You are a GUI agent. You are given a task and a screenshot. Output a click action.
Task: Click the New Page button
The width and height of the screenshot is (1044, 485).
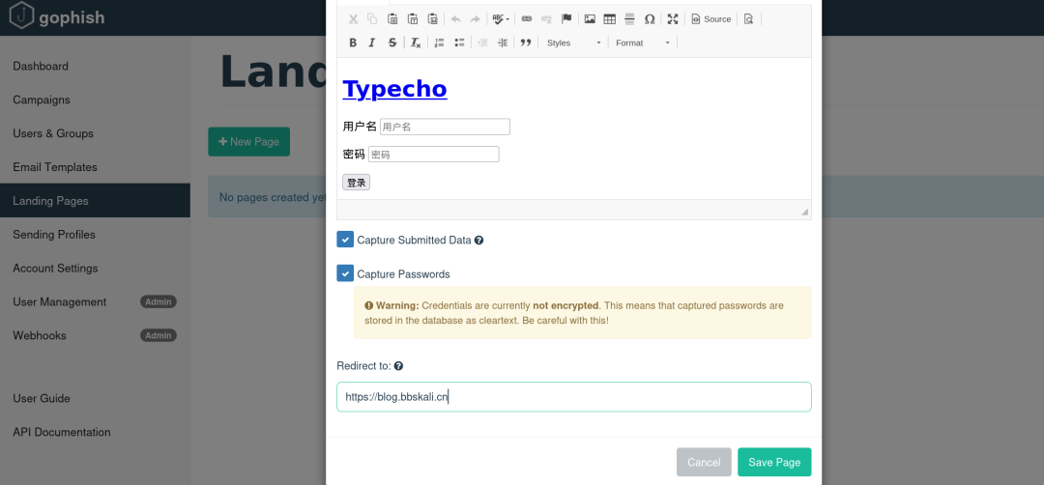249,142
